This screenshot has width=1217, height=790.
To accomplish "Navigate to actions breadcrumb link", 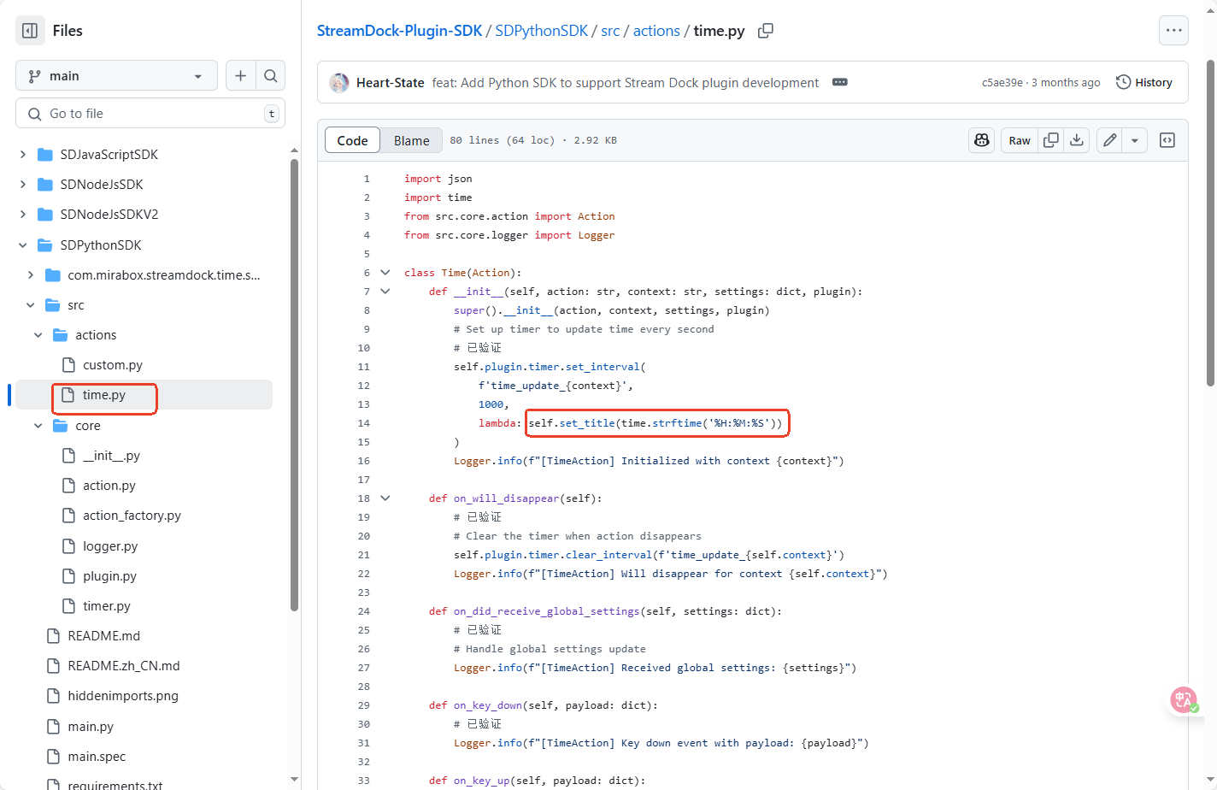I will point(656,31).
